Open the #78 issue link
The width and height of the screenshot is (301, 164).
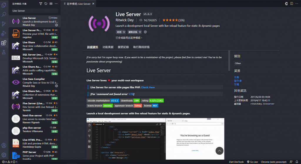[x=131, y=94]
